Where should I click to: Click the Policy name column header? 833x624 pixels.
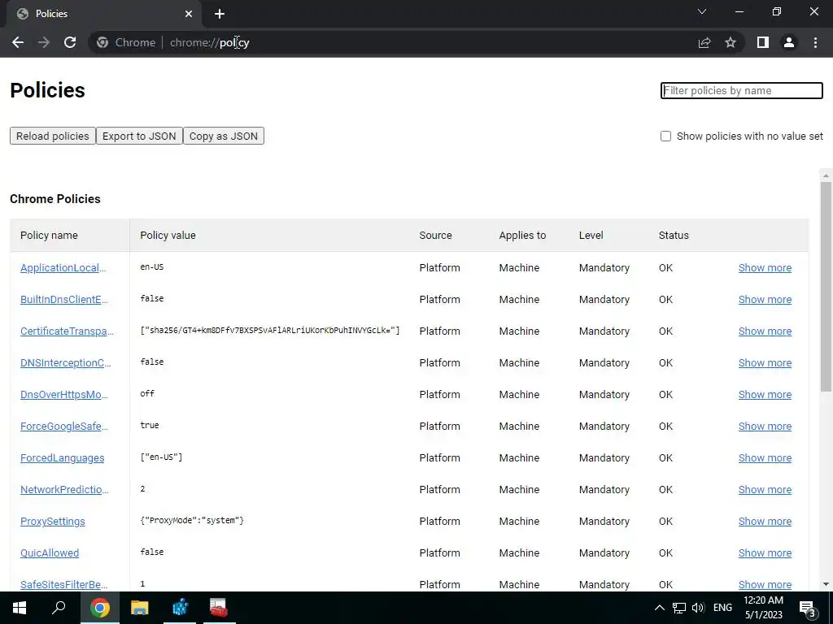(49, 235)
